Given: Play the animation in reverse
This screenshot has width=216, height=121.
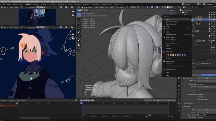Looking at the screenshot, I should 86,100.
